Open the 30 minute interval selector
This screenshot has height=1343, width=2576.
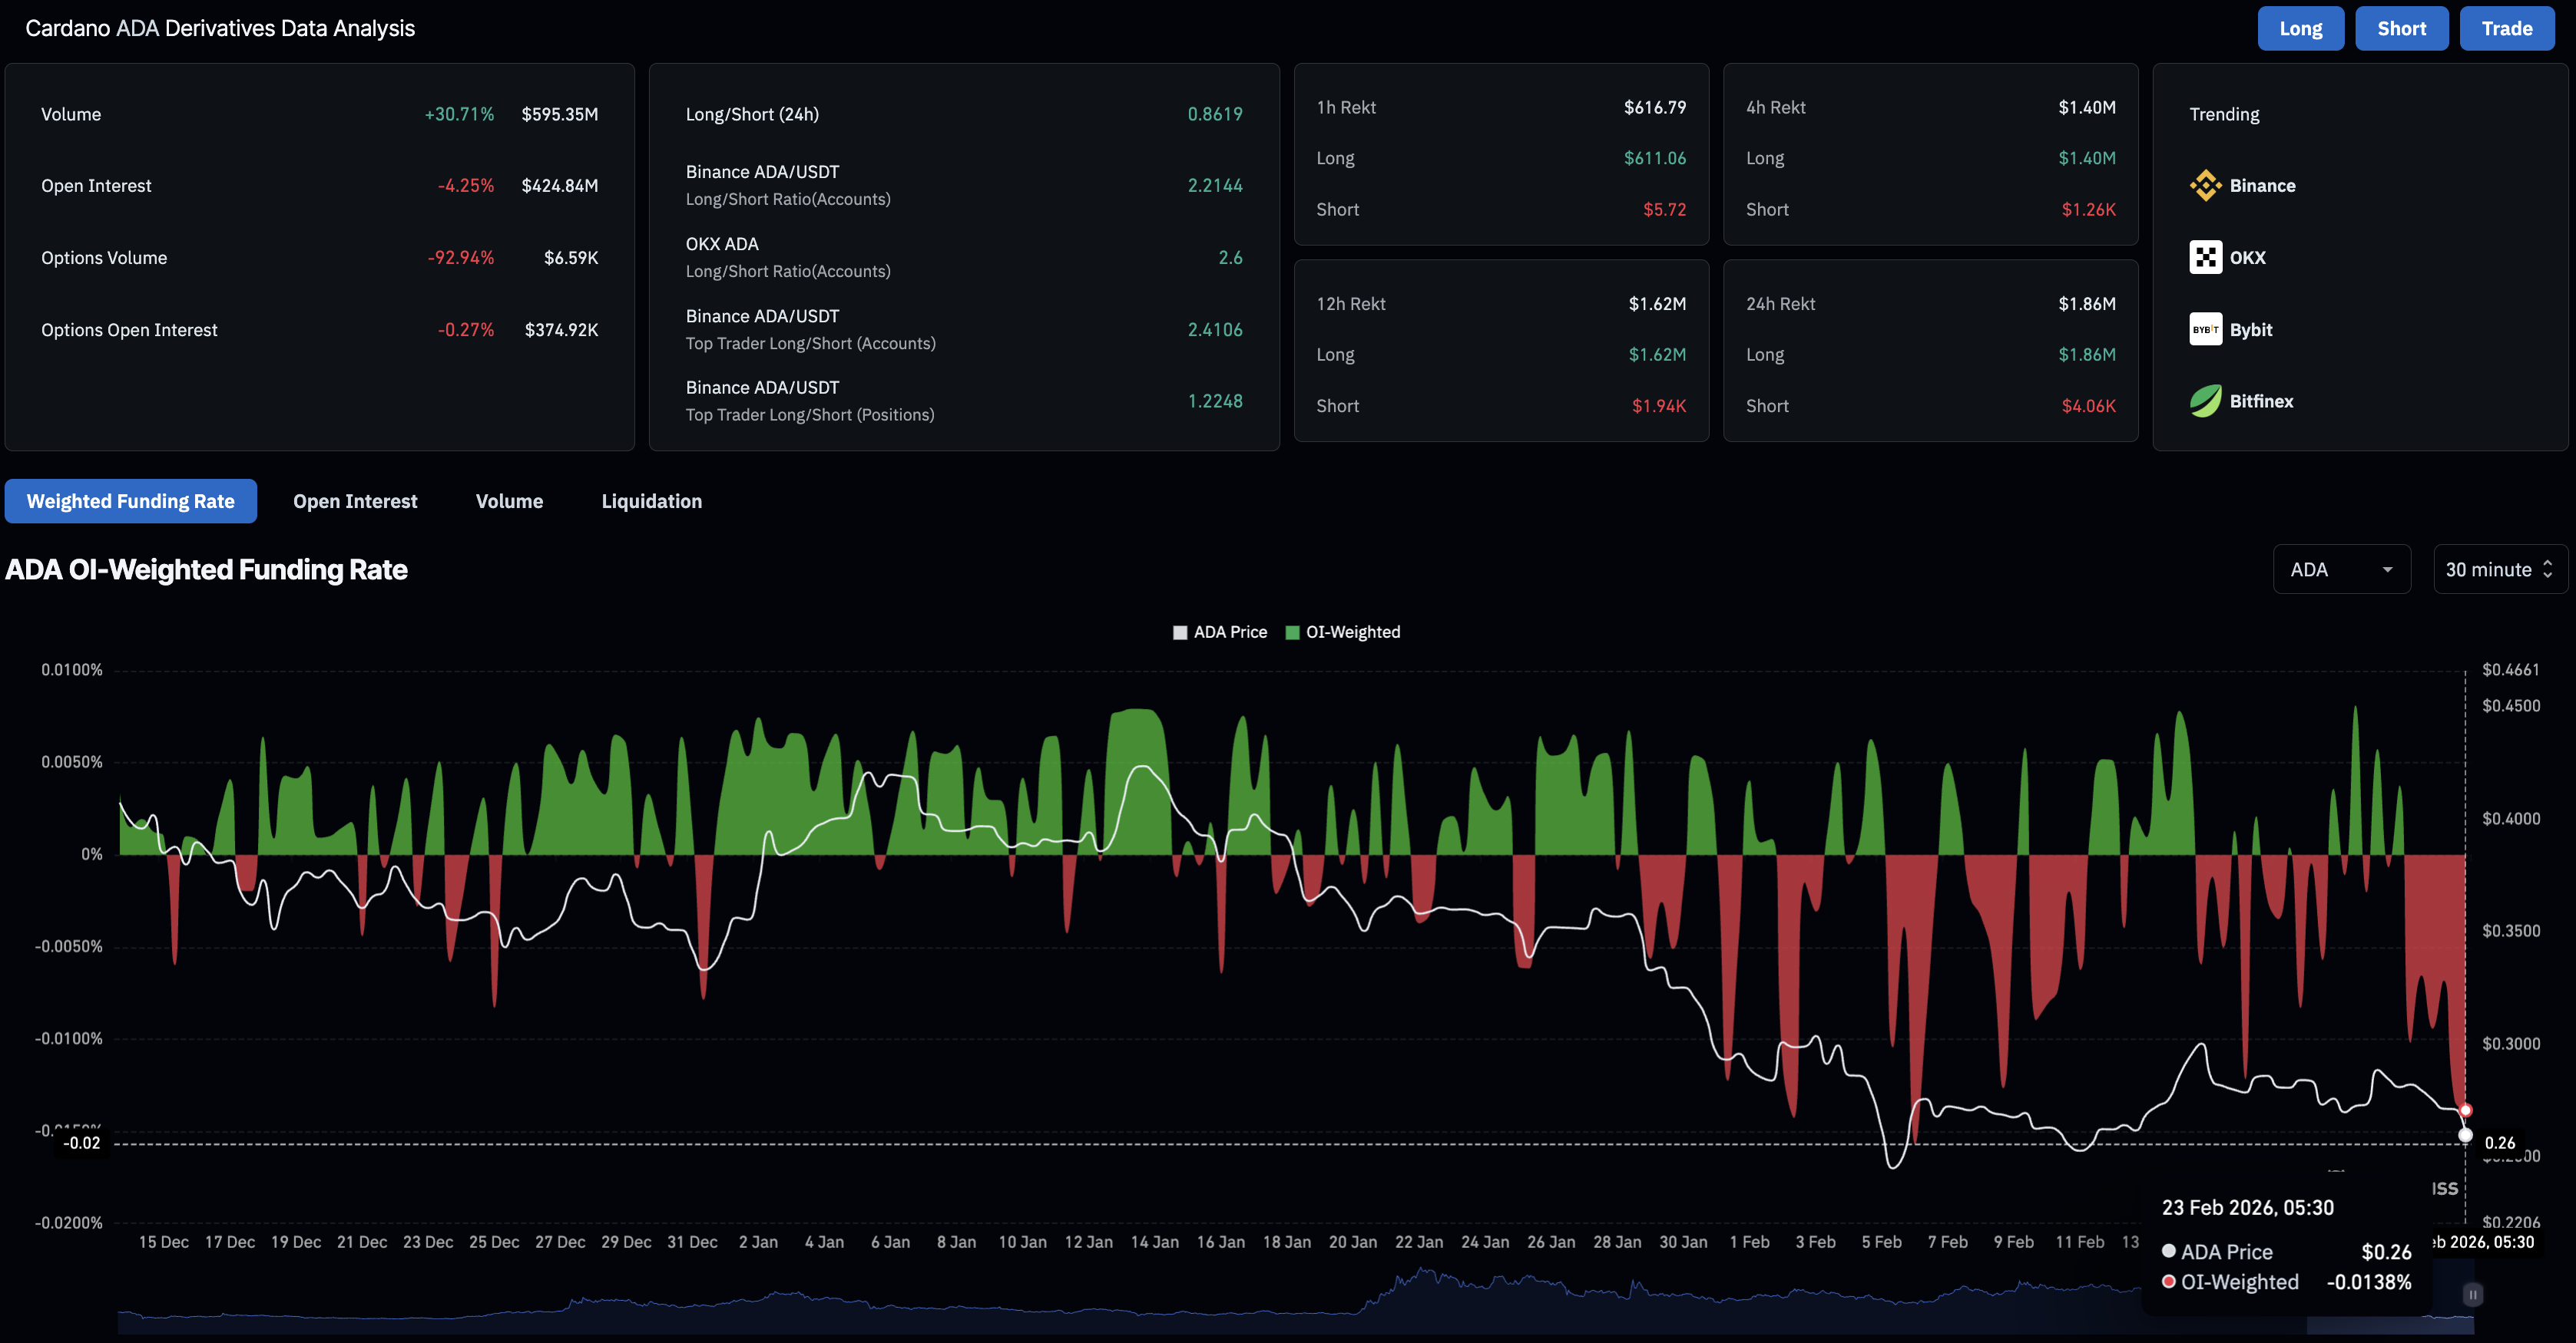click(2498, 569)
